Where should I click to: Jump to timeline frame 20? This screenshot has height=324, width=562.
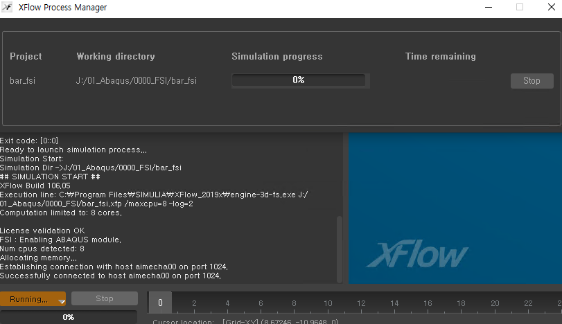(495, 303)
